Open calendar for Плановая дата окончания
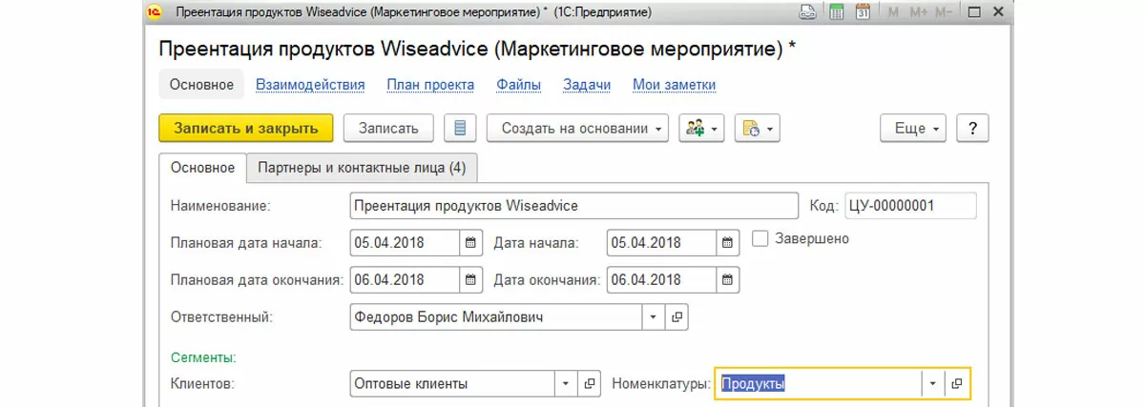The width and height of the screenshot is (1145, 407). 471,280
